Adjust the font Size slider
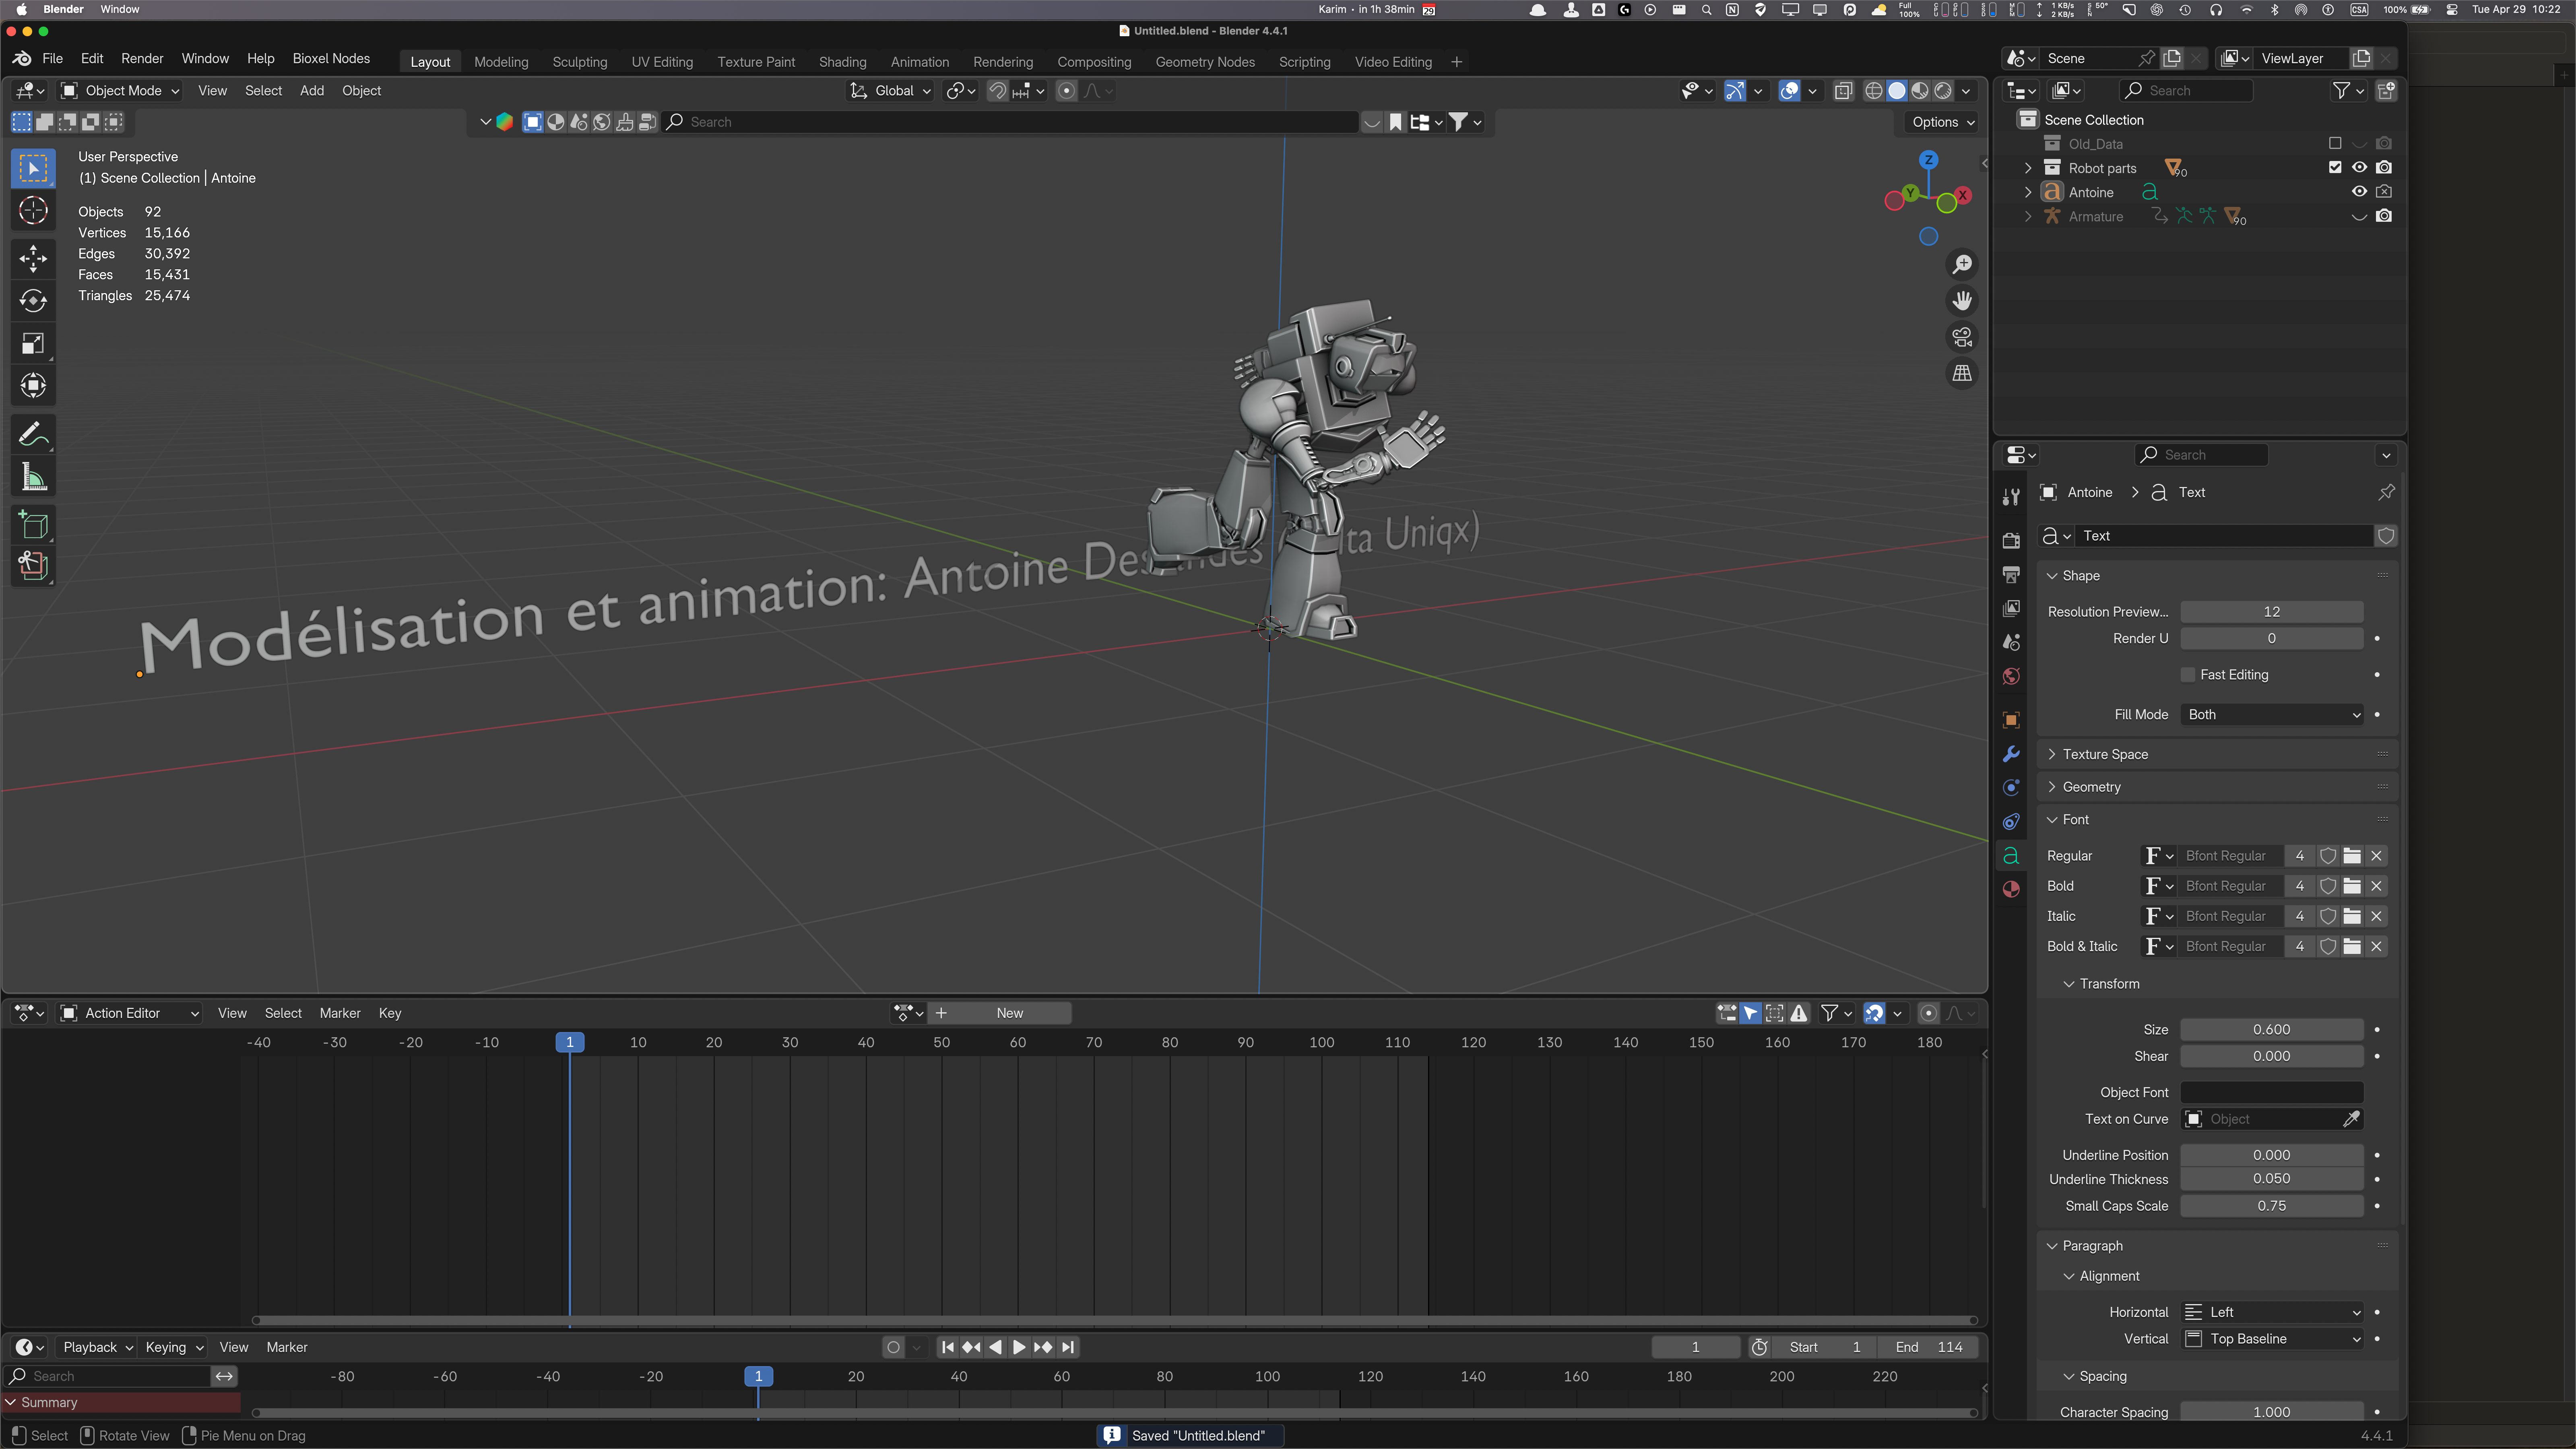The width and height of the screenshot is (2576, 1449). 2272,1030
